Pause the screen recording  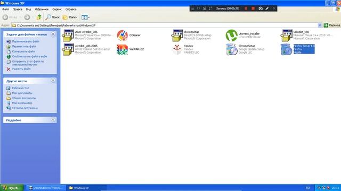[x=246, y=8]
